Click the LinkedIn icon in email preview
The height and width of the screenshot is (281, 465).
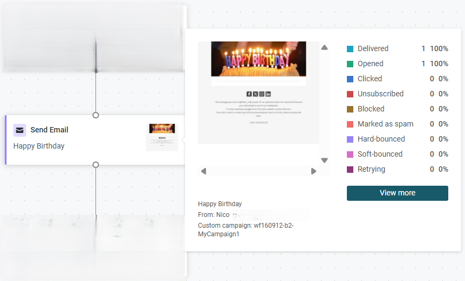[x=268, y=94]
